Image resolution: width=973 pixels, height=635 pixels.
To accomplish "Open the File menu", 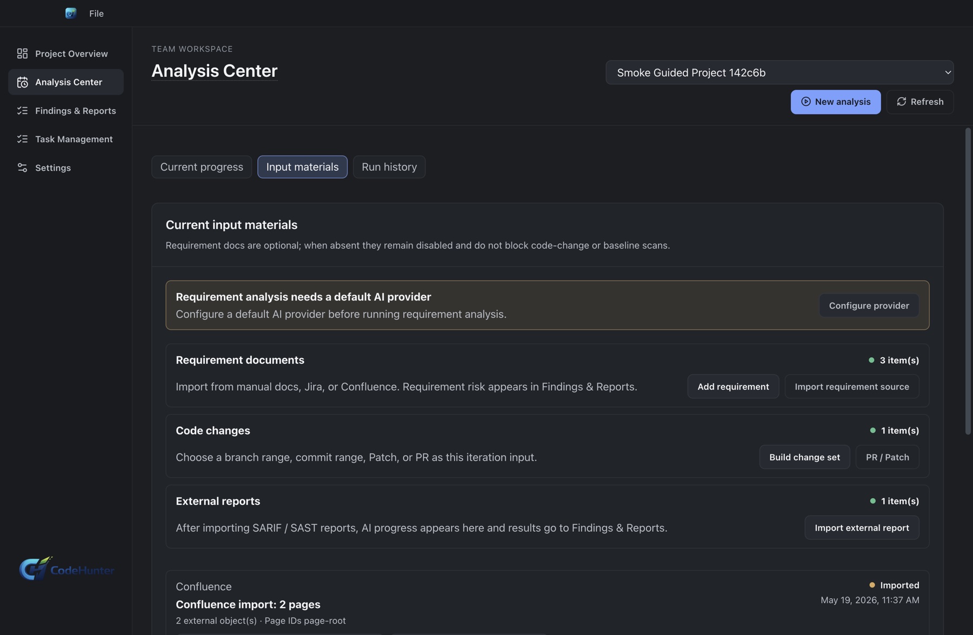I will [x=96, y=14].
